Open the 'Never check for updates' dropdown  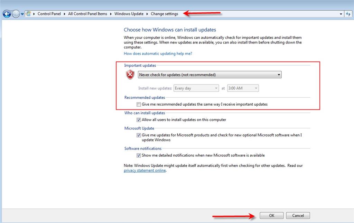(210, 75)
